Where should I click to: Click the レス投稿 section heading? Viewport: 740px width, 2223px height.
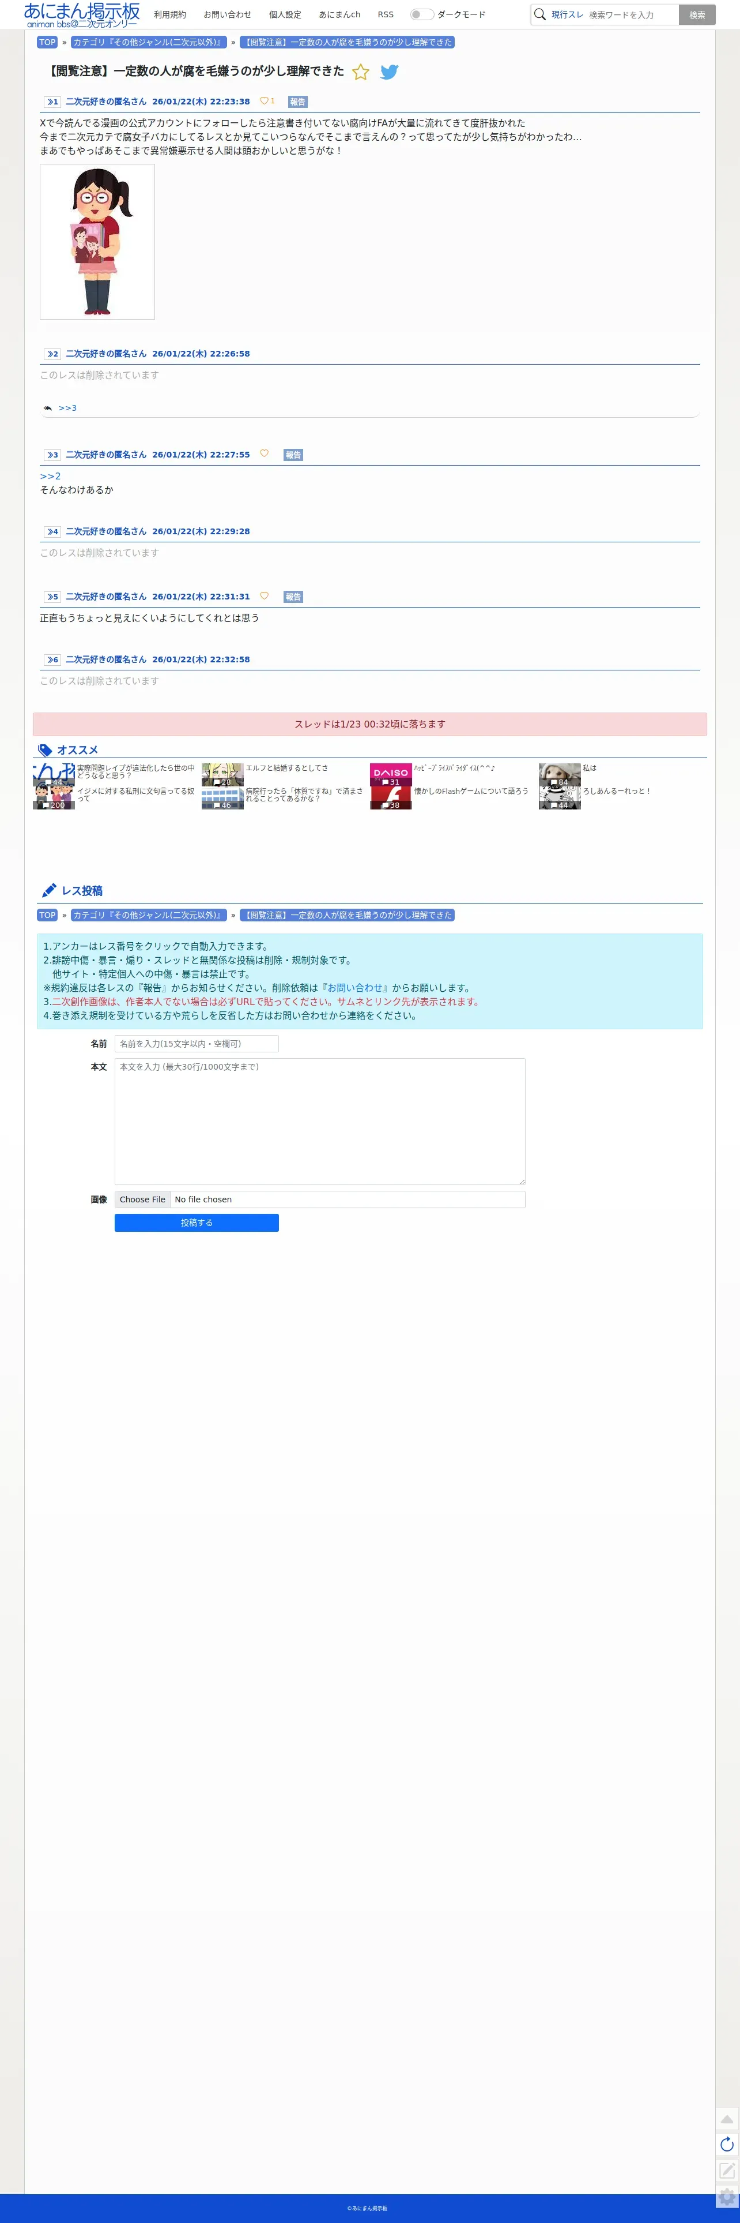[82, 891]
